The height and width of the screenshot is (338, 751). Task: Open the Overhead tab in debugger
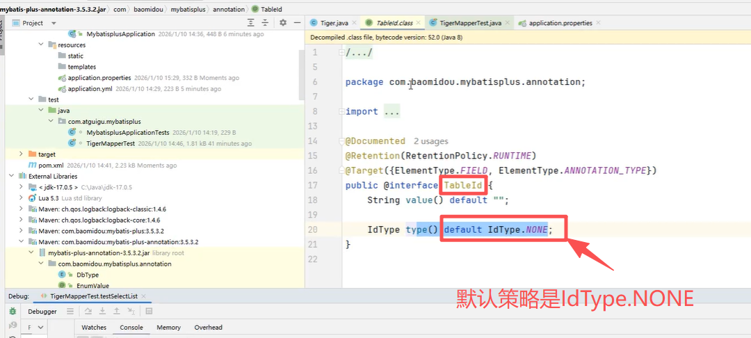tap(209, 328)
